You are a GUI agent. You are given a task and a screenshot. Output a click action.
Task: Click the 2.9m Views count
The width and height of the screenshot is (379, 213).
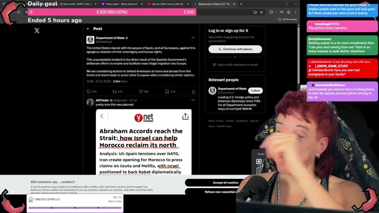pyautogui.click(x=120, y=81)
